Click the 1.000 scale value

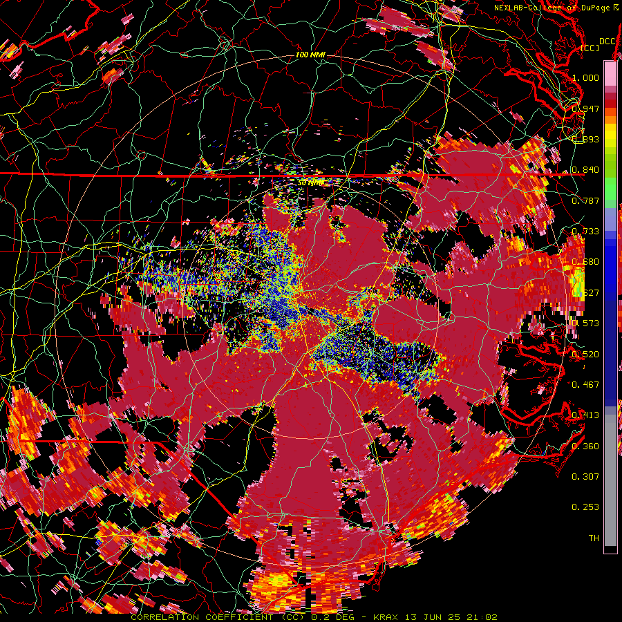[x=585, y=77]
